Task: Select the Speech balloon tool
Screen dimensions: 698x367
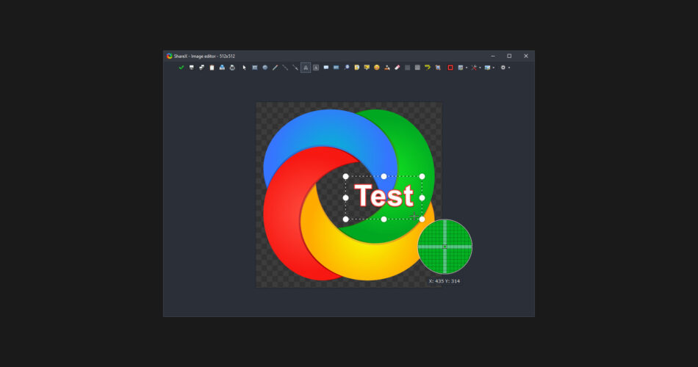Action: pos(326,68)
